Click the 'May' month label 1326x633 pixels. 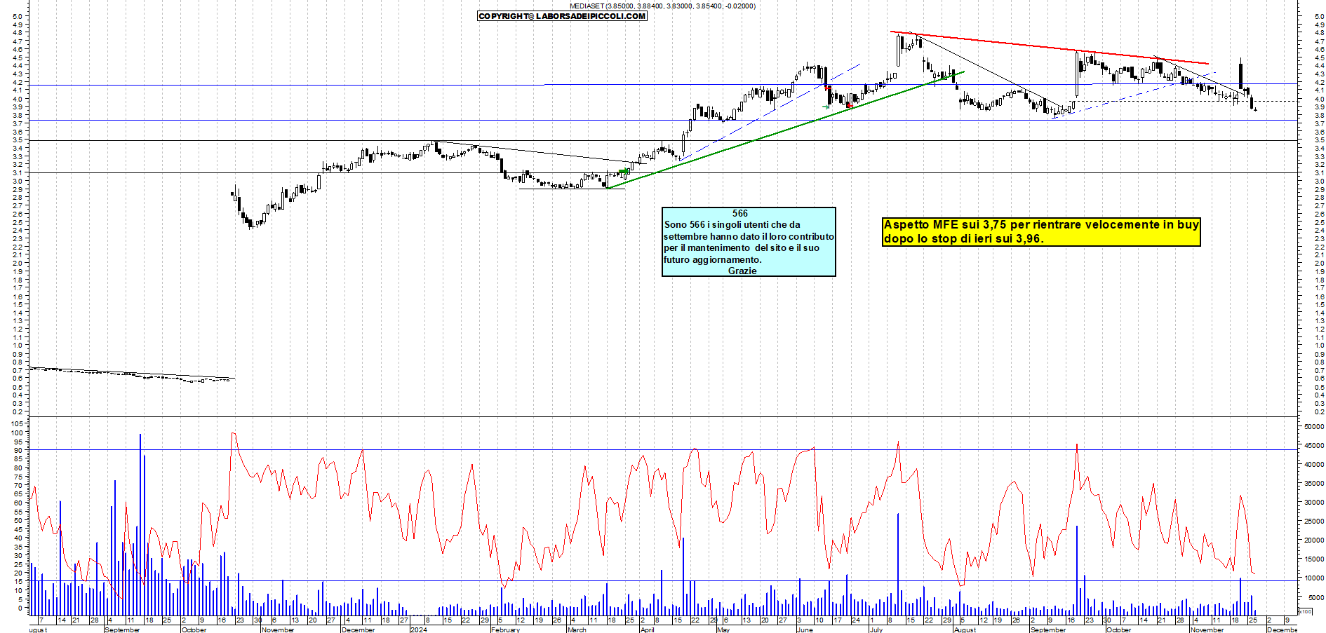click(x=723, y=629)
